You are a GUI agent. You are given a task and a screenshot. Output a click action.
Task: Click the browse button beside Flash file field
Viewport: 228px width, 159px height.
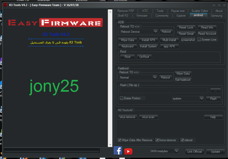pos(215,90)
